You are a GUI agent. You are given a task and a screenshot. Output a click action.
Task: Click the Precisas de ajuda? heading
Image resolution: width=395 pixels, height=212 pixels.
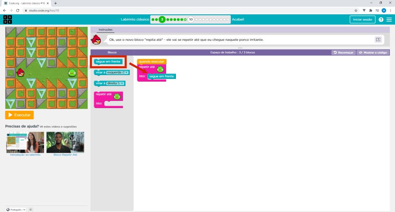pos(22,126)
